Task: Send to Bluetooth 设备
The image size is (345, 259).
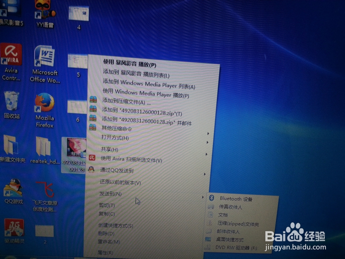Action: [236, 199]
